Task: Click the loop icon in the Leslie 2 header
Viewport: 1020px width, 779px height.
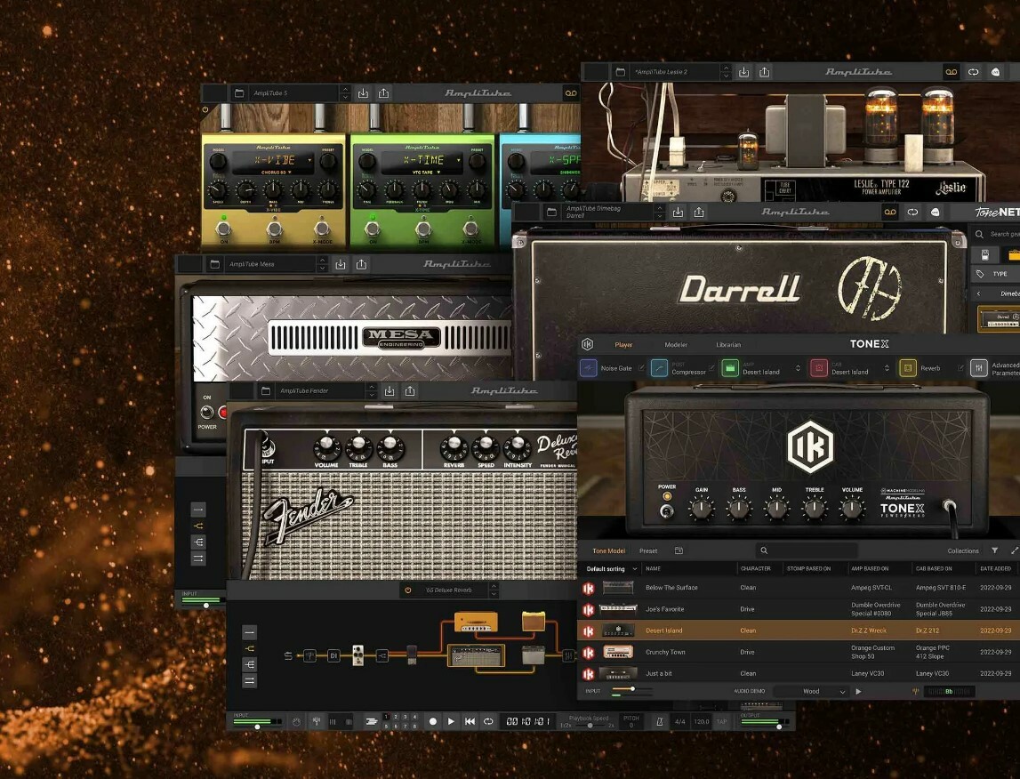Action: click(x=973, y=71)
